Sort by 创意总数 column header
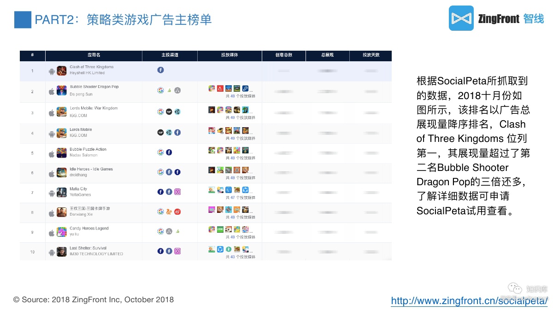This screenshot has height=311, width=553. click(284, 55)
